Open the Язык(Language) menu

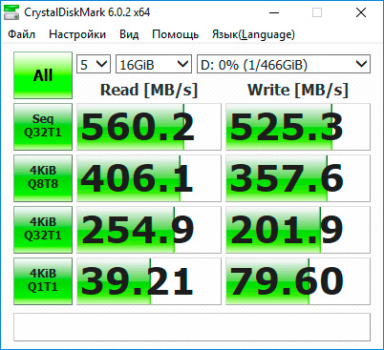point(253,34)
